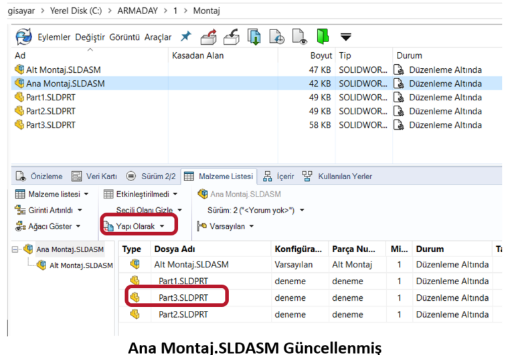Screen dimensions: 514x355
Task: Click the get latest version icon
Action: tap(254, 37)
